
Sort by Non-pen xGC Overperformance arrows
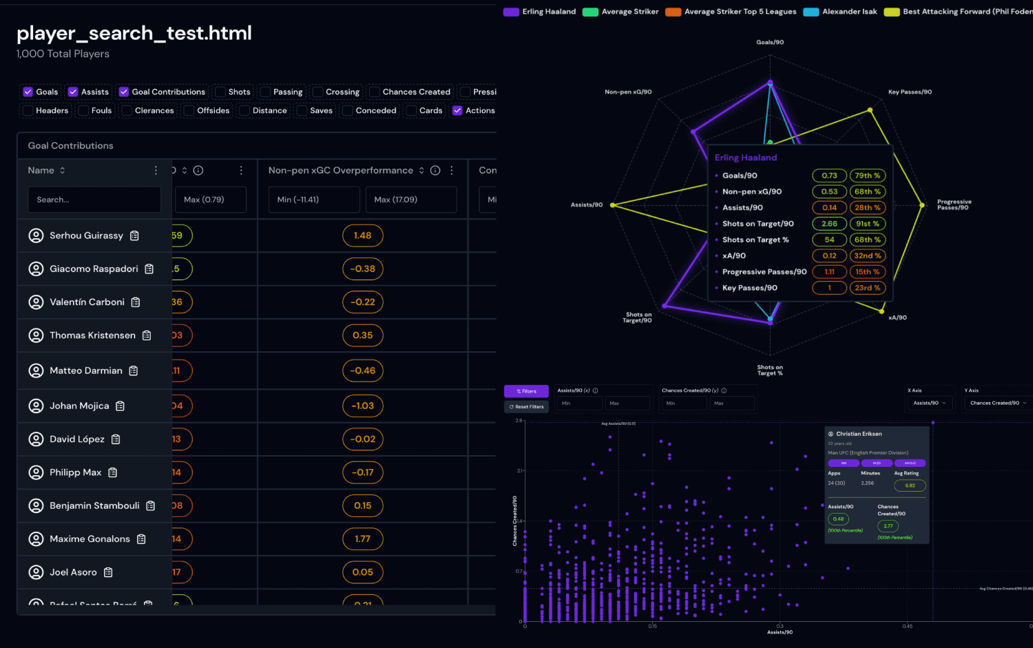[x=421, y=170]
